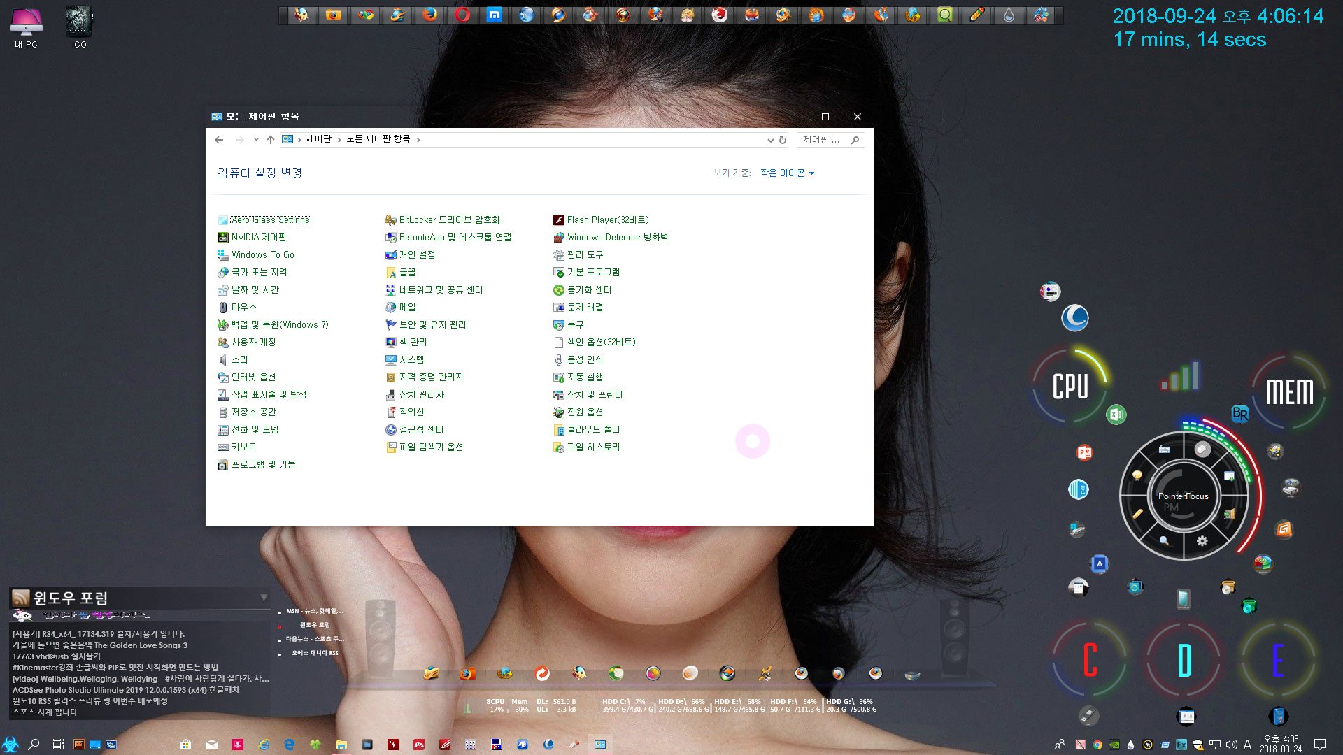1343x755 pixels.
Task: Open 인터넷 옵션 item
Action: tap(247, 377)
